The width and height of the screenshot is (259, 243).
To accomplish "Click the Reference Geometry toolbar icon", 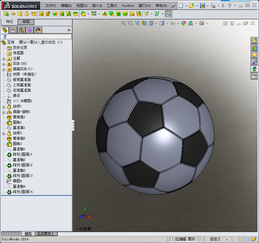I will (x=146, y=14).
